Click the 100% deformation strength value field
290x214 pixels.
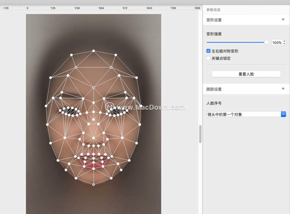click(x=277, y=43)
